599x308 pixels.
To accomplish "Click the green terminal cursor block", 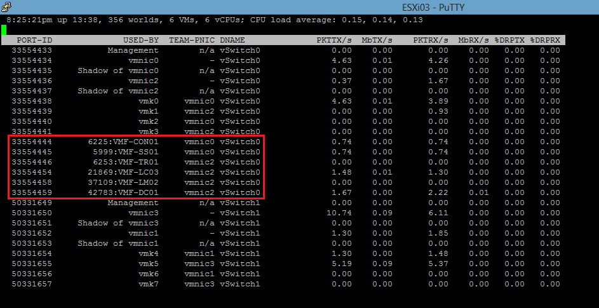I will pos(5,29).
